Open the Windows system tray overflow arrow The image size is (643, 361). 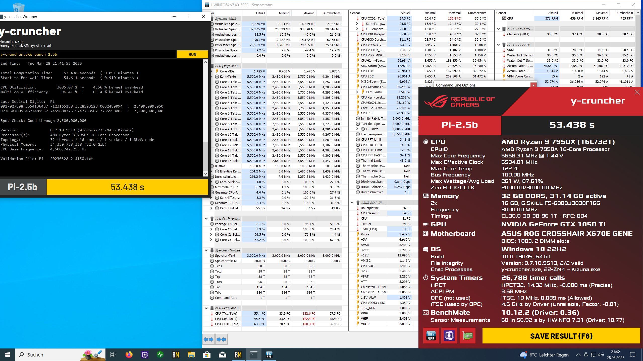tap(578, 355)
